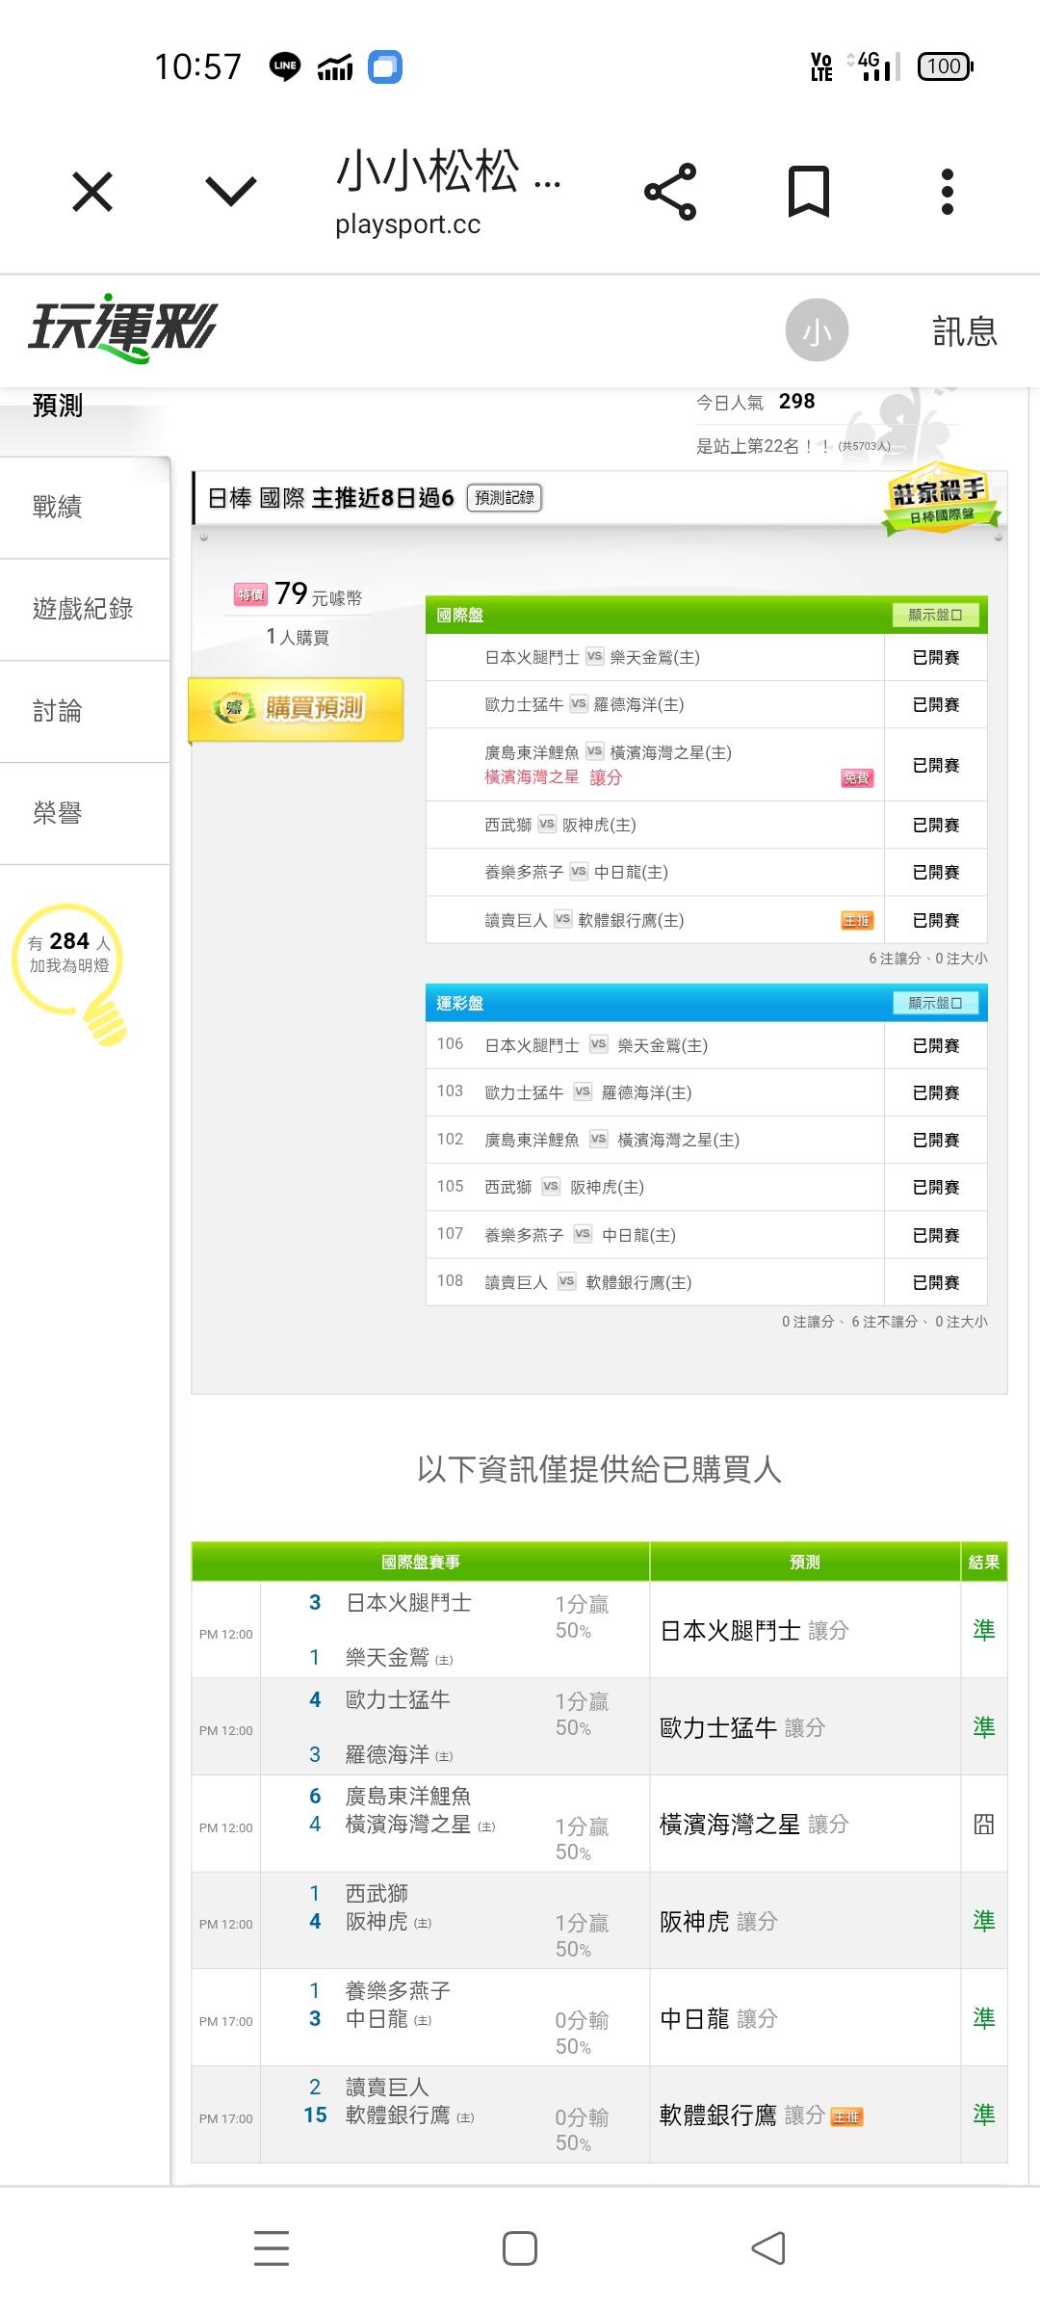1040x2312 pixels.
Task: Tap the 主推 tag in 國際盤 list
Action: (x=856, y=921)
